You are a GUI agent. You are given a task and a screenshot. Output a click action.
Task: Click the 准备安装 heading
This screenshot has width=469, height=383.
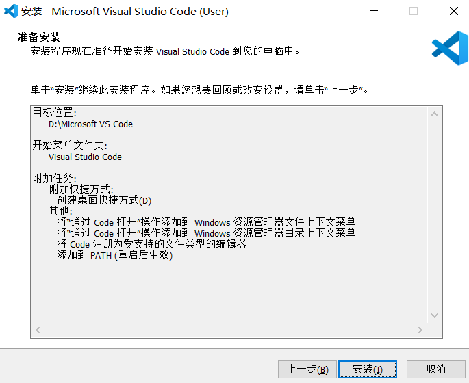(x=39, y=38)
